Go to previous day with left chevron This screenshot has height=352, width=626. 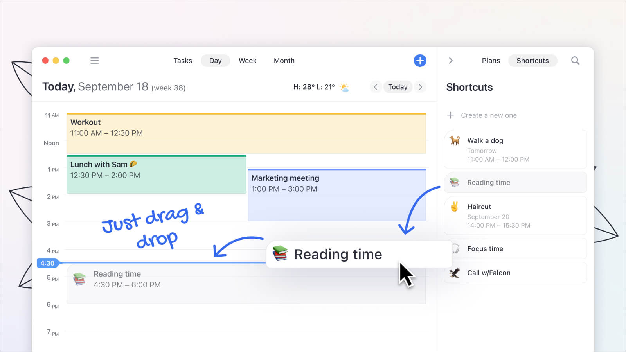[x=376, y=87]
